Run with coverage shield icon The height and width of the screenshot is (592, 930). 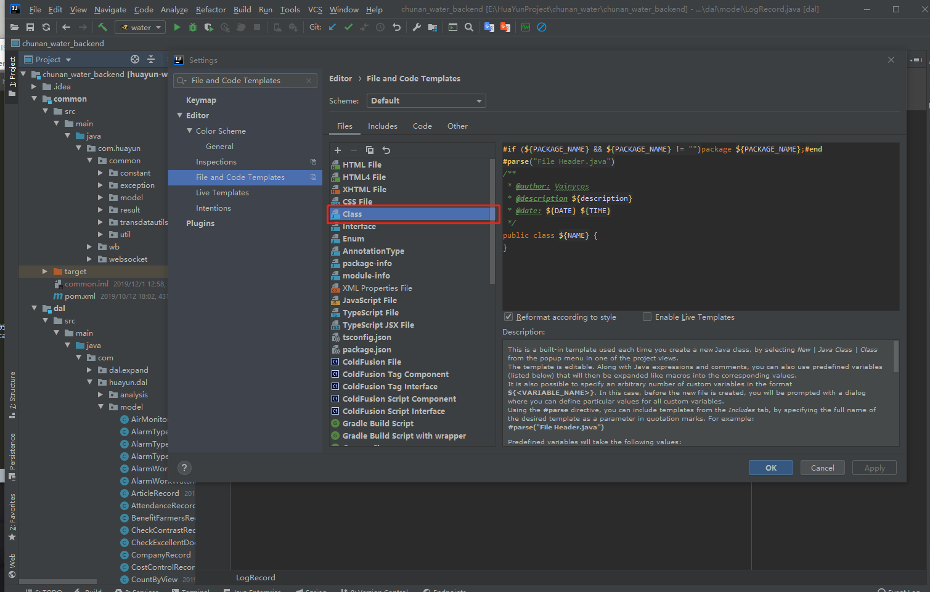209,27
